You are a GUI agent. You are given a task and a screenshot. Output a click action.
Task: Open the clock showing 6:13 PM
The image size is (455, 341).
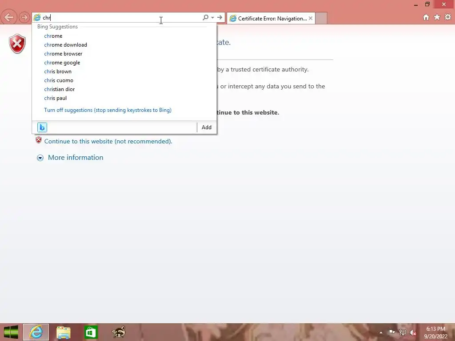pos(435,333)
